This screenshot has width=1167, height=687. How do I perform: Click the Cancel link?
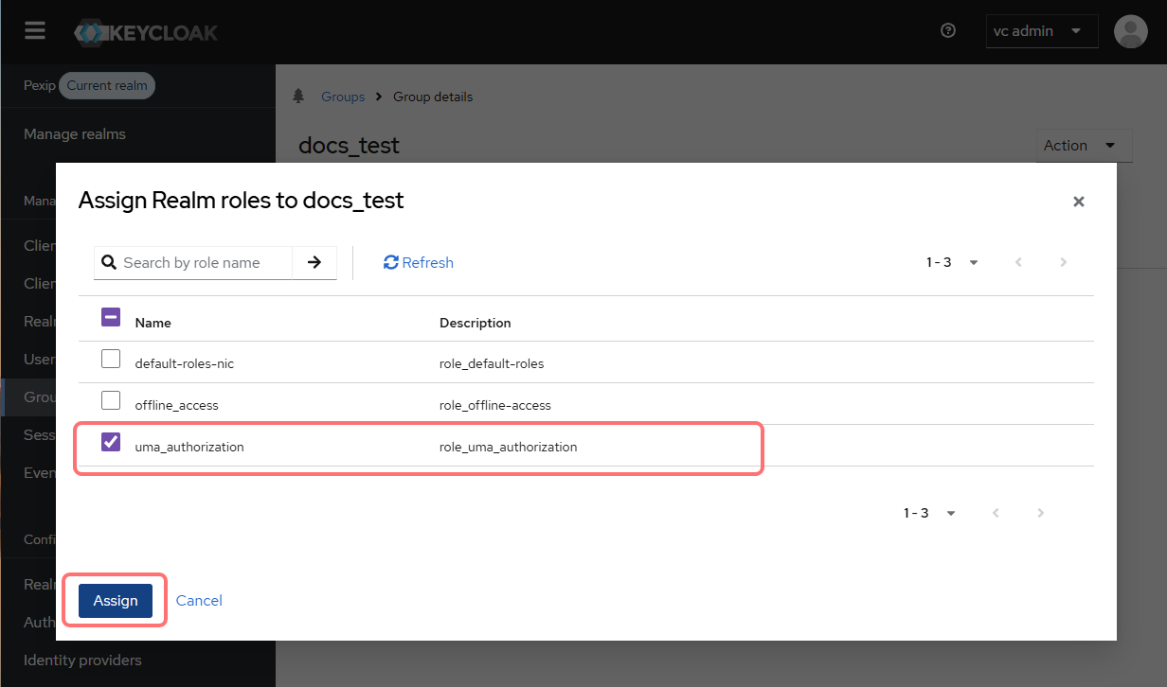coord(199,600)
